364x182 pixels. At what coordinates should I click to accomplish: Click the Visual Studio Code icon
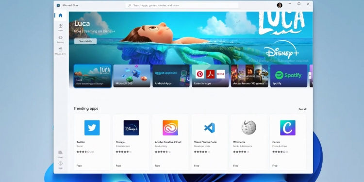209,128
